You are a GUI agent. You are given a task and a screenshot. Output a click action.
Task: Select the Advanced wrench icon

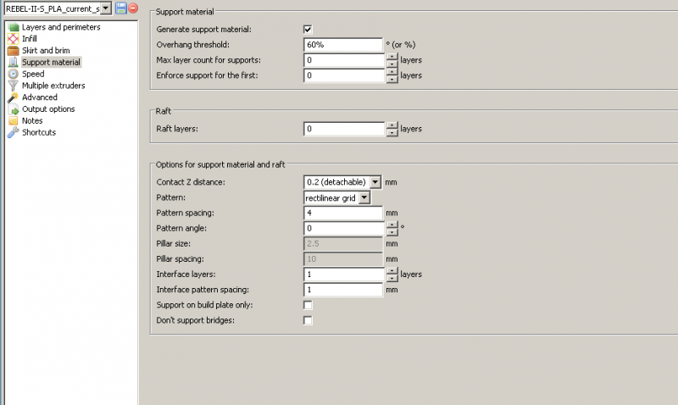click(14, 97)
